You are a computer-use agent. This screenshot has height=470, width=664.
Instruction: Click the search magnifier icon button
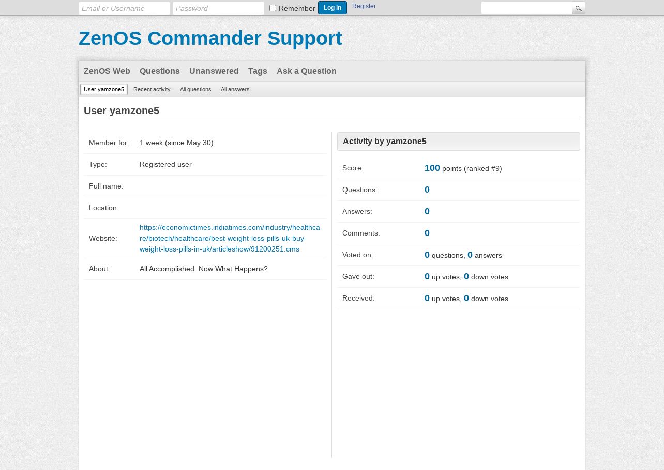click(x=579, y=8)
